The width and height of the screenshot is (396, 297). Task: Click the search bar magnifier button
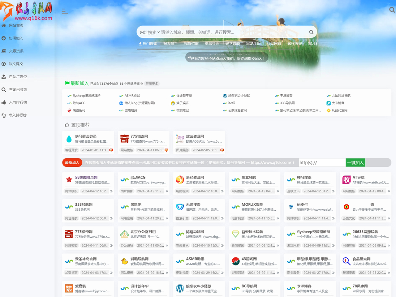pyautogui.click(x=311, y=32)
